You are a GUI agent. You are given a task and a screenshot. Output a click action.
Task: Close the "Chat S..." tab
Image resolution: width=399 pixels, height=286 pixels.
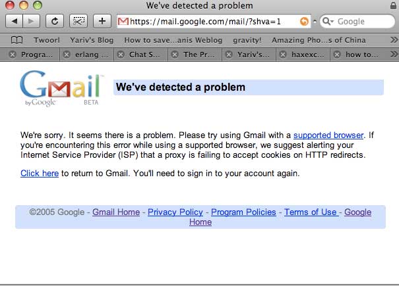pos(121,55)
